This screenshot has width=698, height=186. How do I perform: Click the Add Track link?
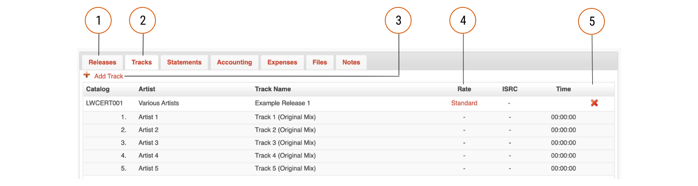click(x=108, y=76)
